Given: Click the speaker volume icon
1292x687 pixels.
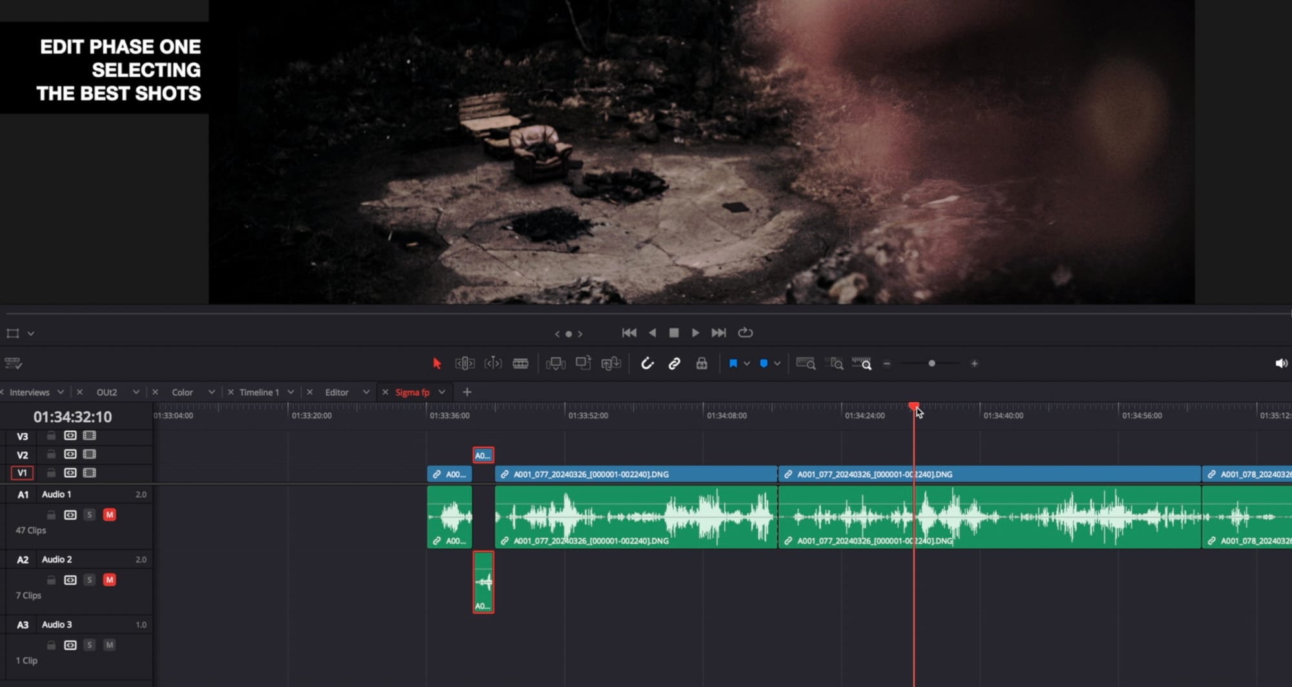Looking at the screenshot, I should [1281, 364].
